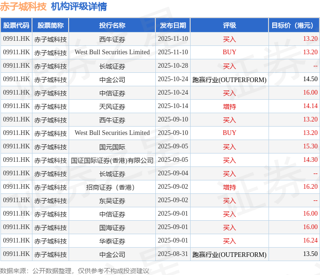Click the 数据来源 footer note
The height and width of the screenshot is (275, 320).
click(75, 271)
